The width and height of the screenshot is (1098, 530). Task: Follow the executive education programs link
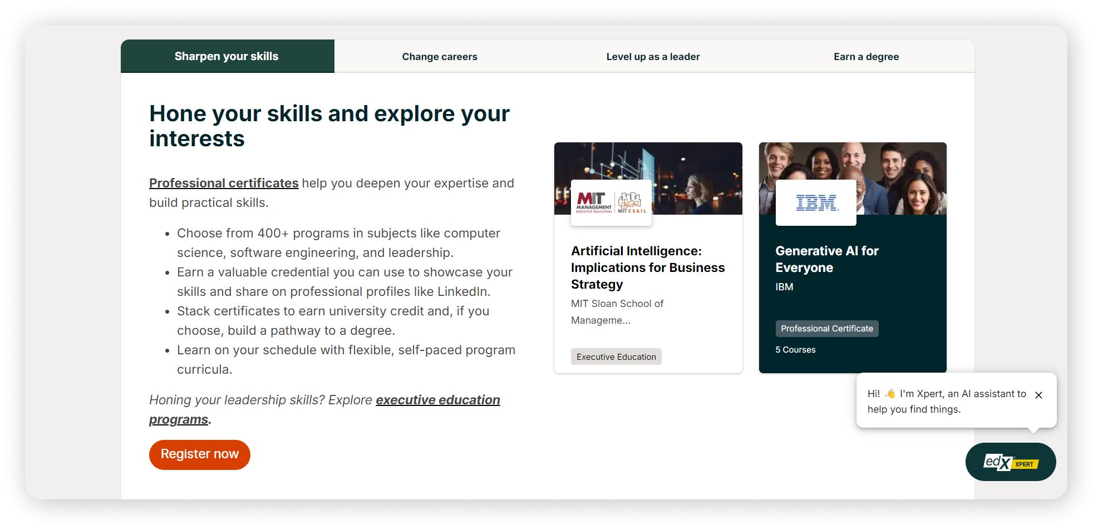(x=437, y=399)
